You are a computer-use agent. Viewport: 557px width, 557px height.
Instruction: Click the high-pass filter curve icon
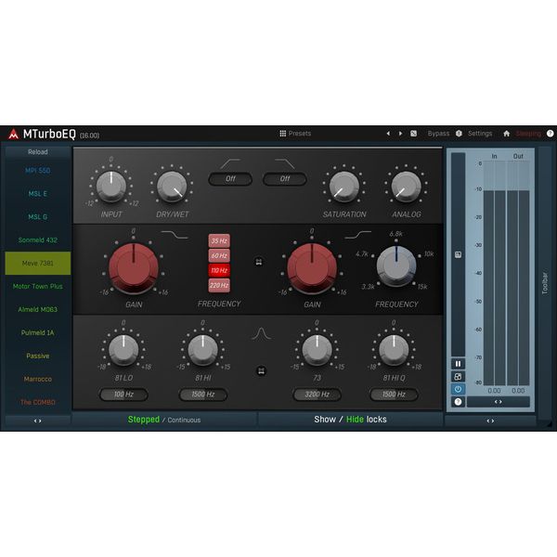coord(230,163)
